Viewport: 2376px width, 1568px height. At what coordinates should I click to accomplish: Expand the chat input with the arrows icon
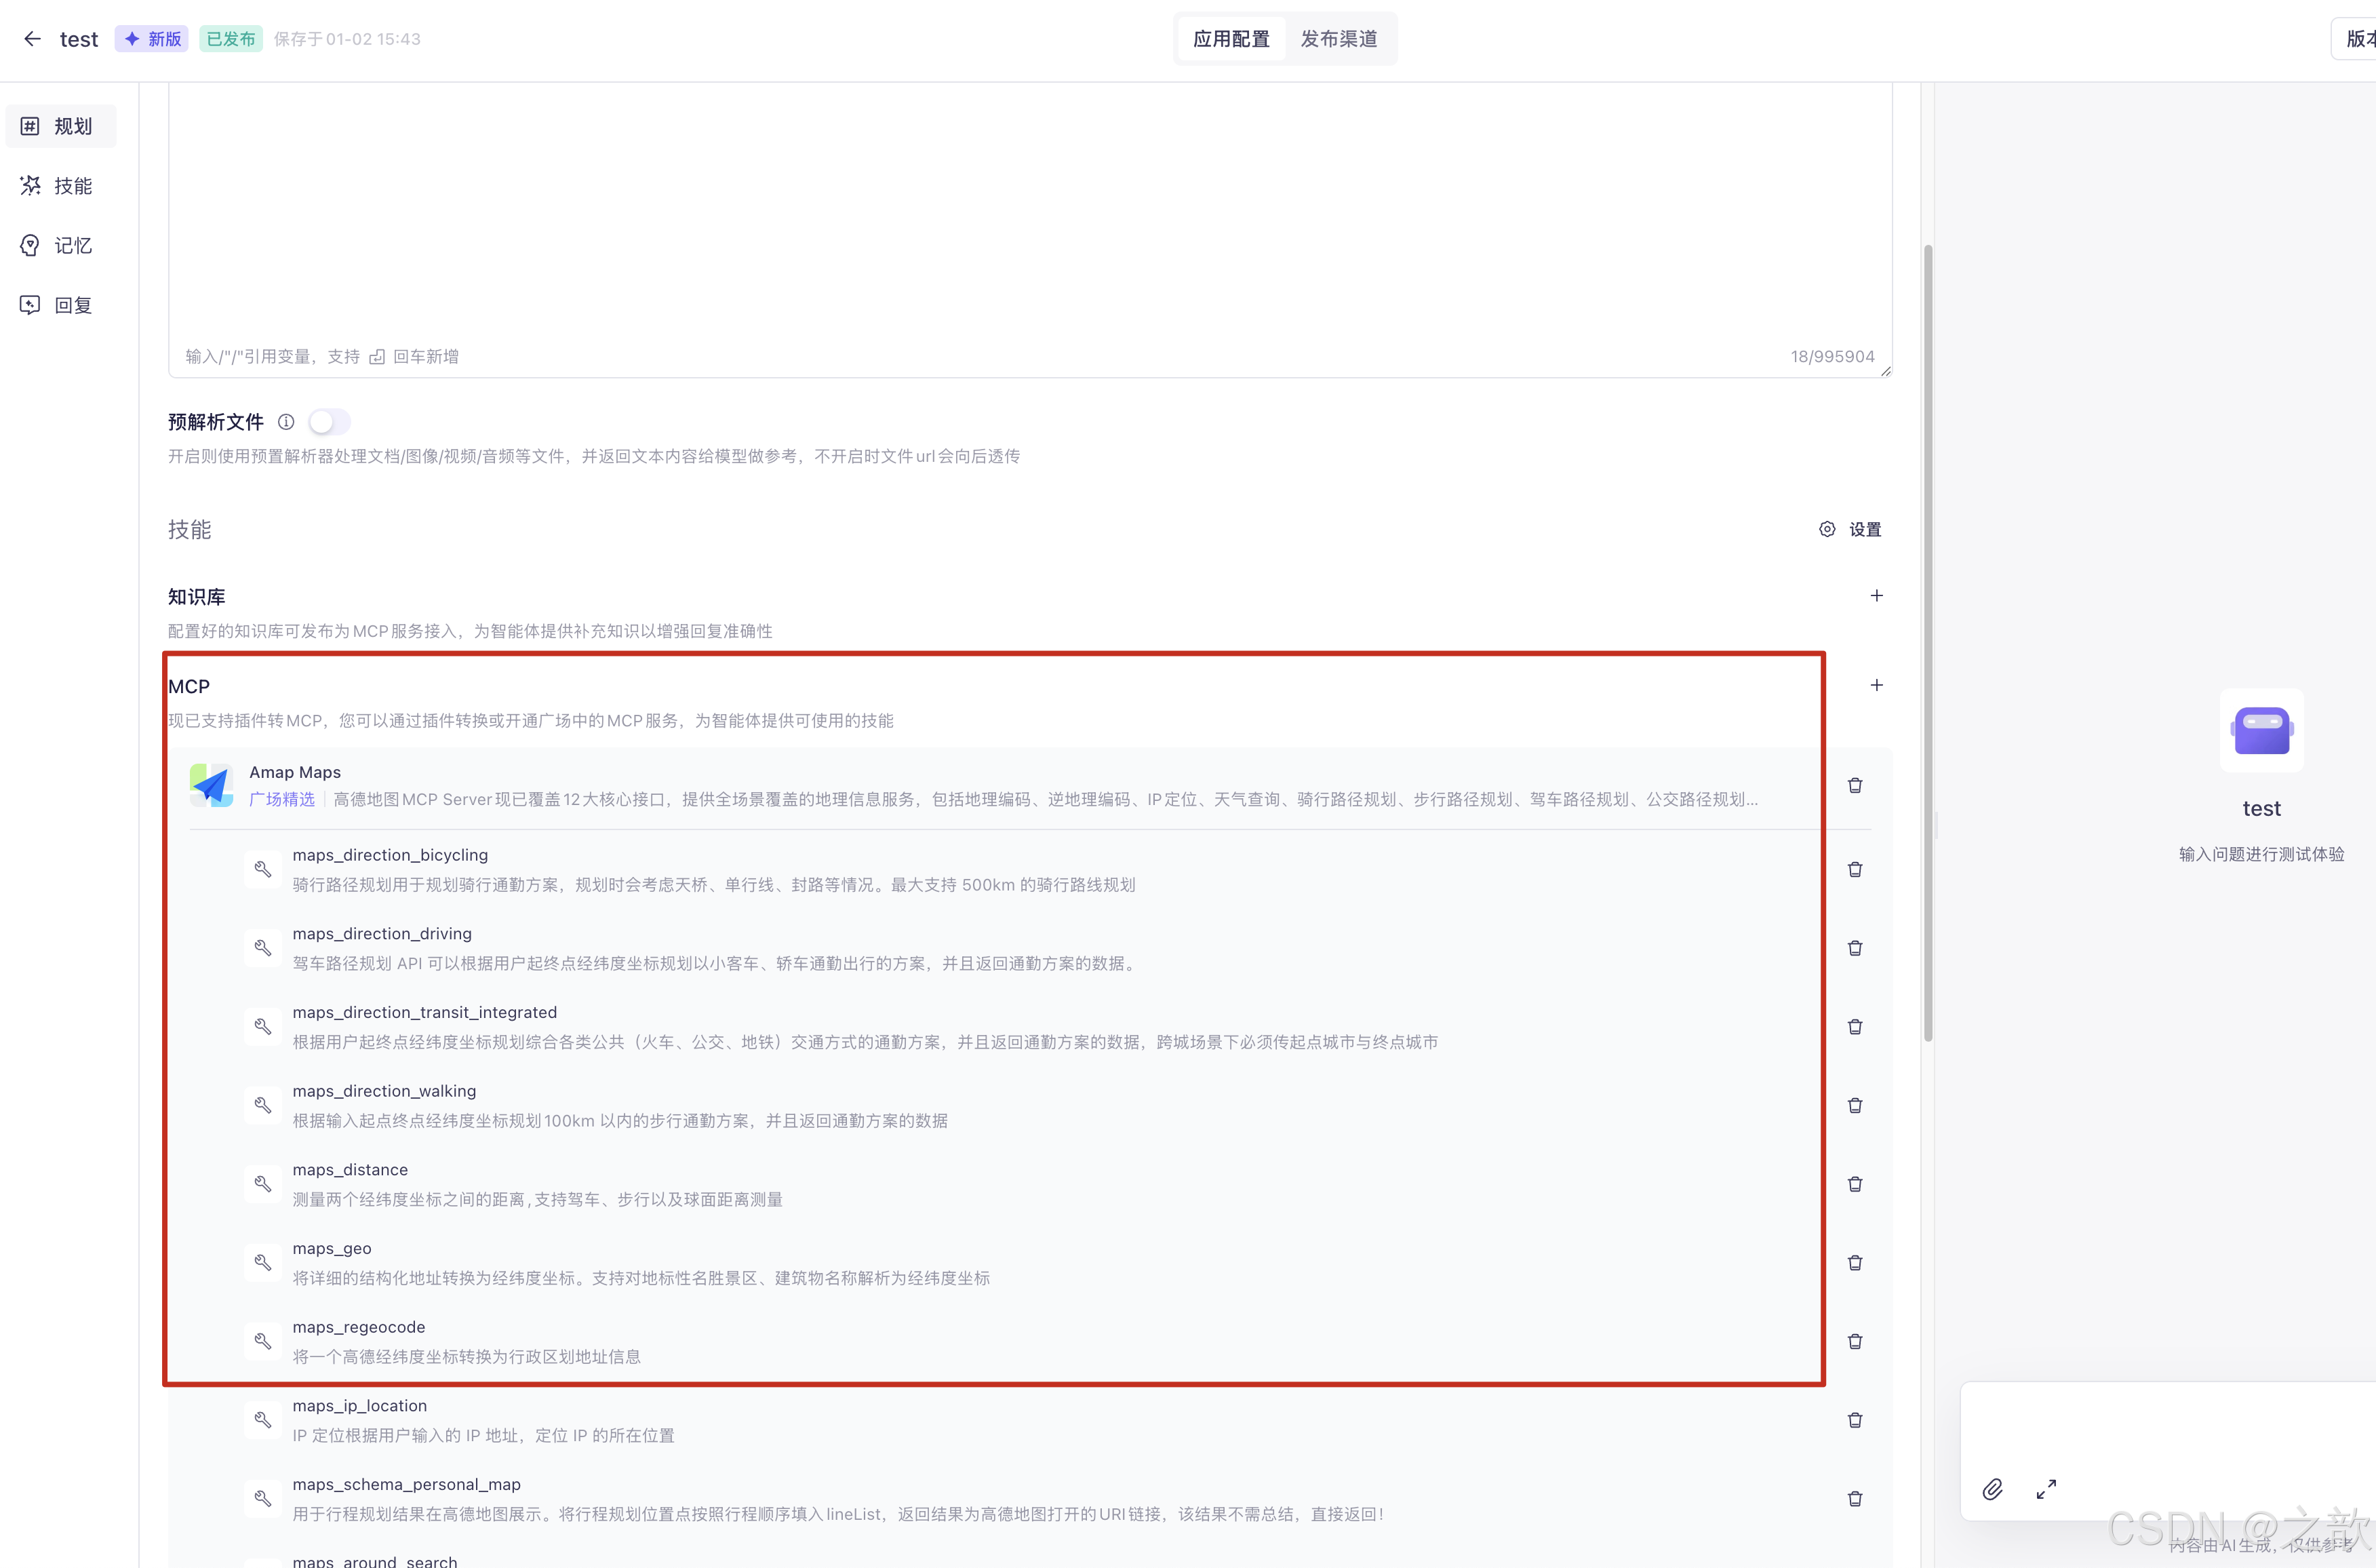[x=2046, y=1490]
